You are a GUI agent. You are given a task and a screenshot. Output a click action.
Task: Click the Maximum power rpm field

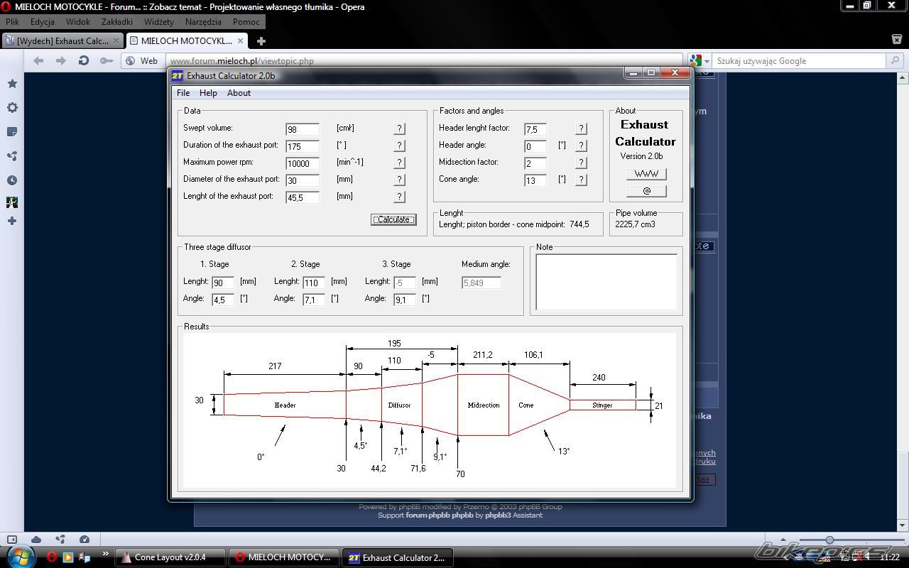pyautogui.click(x=303, y=163)
